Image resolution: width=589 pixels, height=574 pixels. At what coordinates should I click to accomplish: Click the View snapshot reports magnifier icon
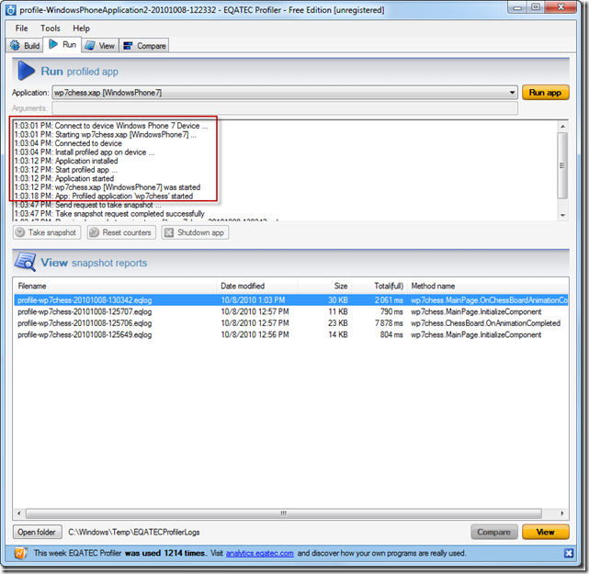click(x=25, y=262)
